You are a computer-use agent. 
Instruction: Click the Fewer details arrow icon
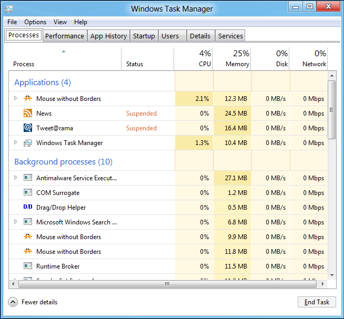13,302
